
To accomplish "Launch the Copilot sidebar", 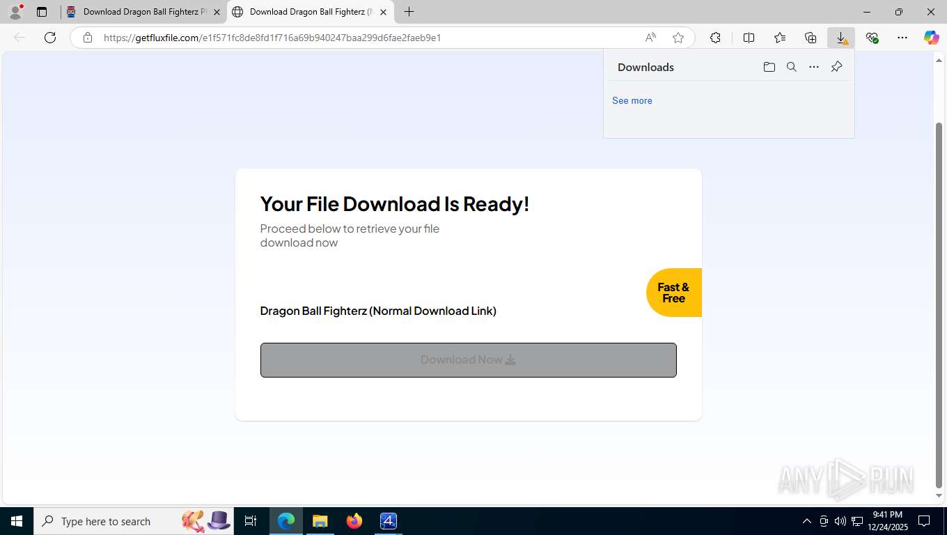I will click(932, 38).
